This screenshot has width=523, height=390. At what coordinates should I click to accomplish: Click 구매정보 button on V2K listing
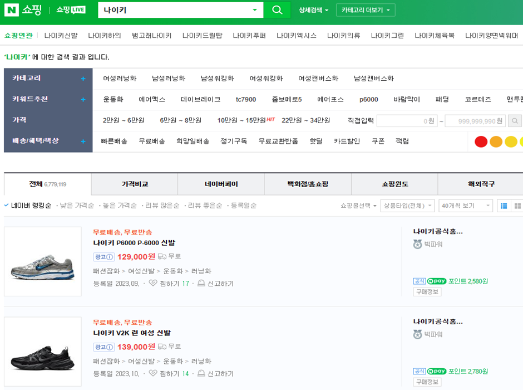[427, 382]
